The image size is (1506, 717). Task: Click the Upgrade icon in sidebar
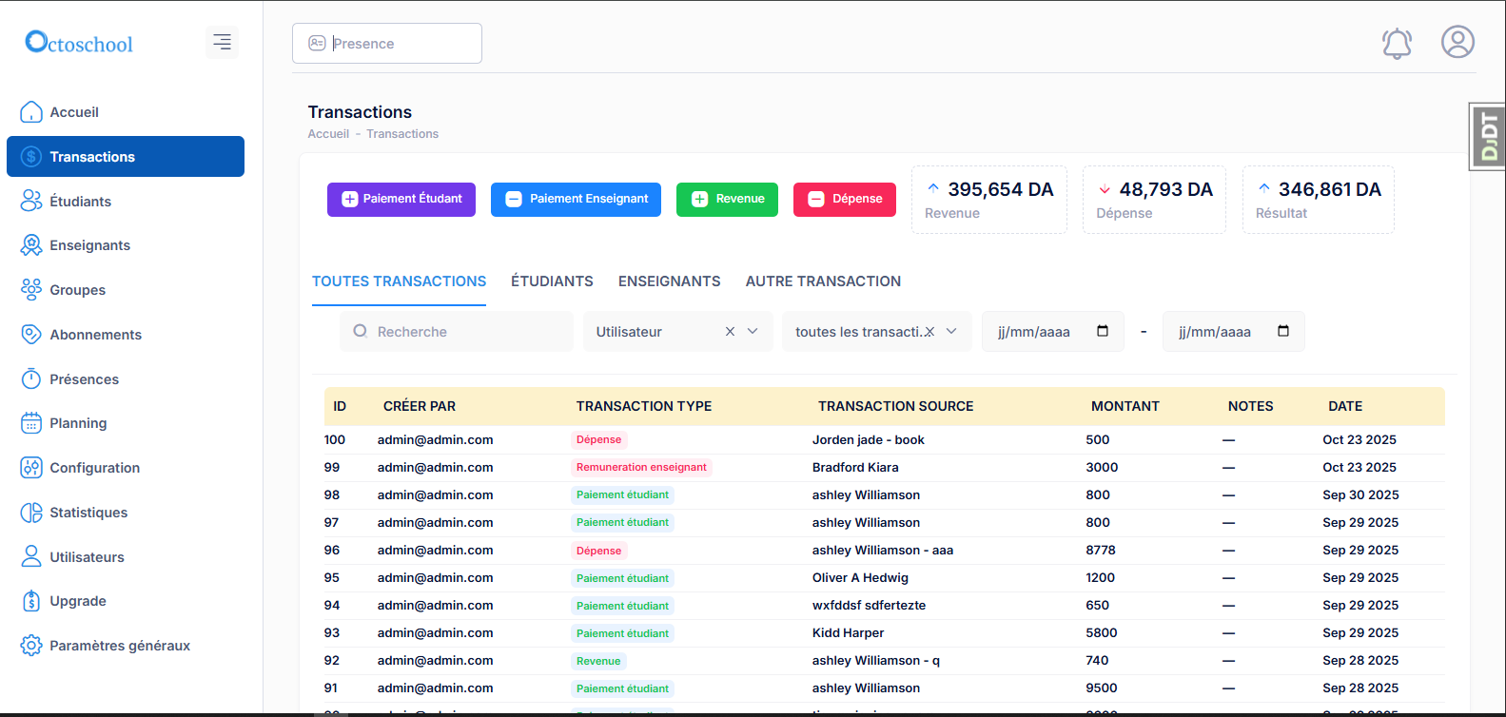pos(31,601)
